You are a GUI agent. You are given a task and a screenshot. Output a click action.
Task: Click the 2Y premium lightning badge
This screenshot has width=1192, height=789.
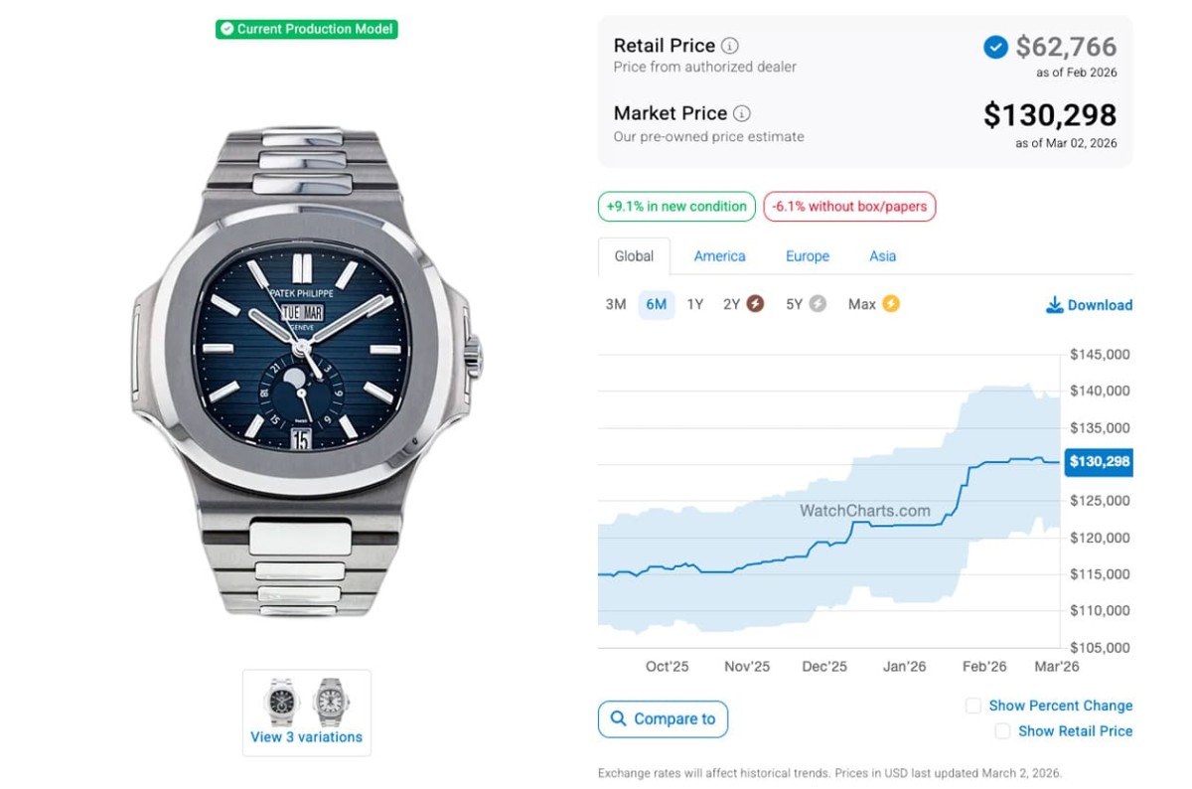click(x=755, y=304)
